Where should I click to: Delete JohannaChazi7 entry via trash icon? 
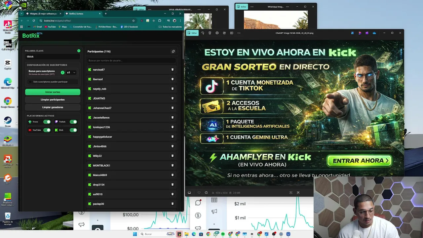172,108
